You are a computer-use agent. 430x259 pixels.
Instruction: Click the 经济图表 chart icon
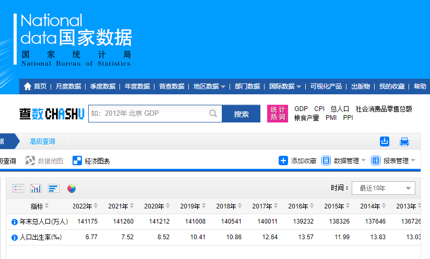(x=77, y=161)
